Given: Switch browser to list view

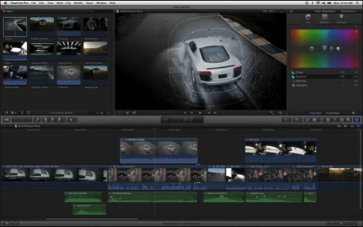Looking at the screenshot, I should click(x=28, y=113).
